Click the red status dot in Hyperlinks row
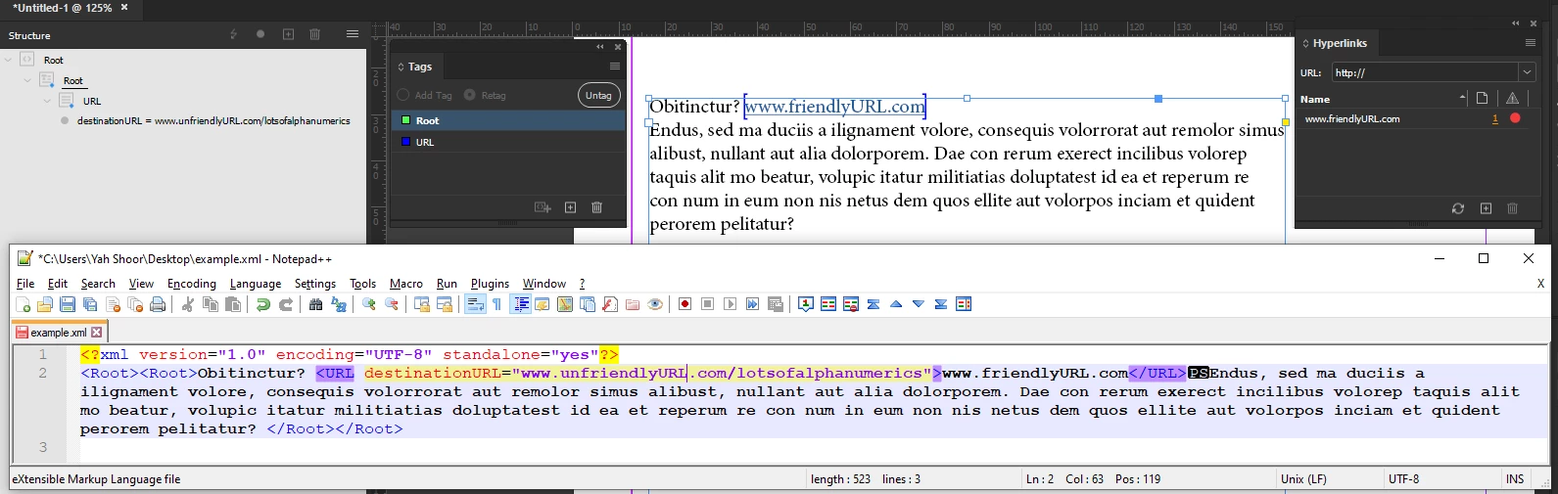This screenshot has height=494, width=1558. [x=1515, y=118]
